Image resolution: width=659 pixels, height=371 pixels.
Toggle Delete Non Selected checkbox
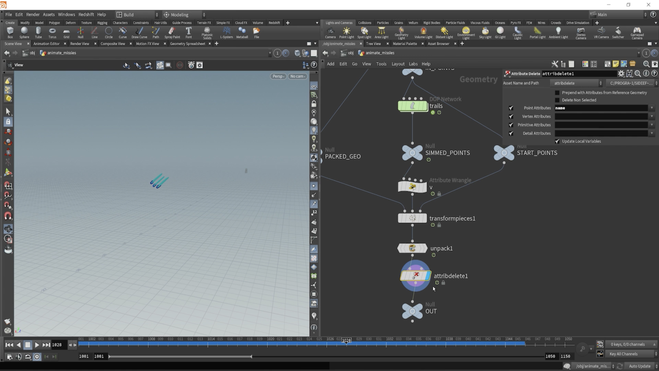pyautogui.click(x=557, y=100)
